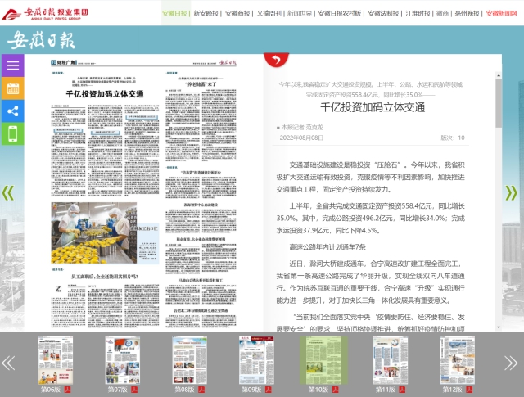
Task: Open the orange calendar date picker
Action: coord(12,88)
